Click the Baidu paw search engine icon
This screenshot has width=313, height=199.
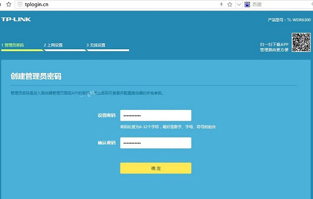(246, 4)
